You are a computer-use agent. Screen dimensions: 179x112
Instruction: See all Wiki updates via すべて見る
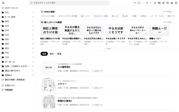(168, 12)
